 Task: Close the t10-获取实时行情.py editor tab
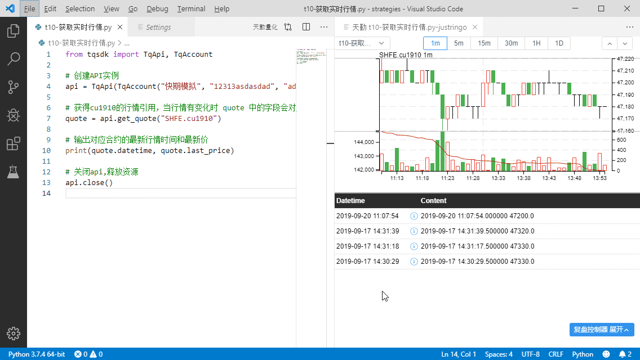click(120, 28)
